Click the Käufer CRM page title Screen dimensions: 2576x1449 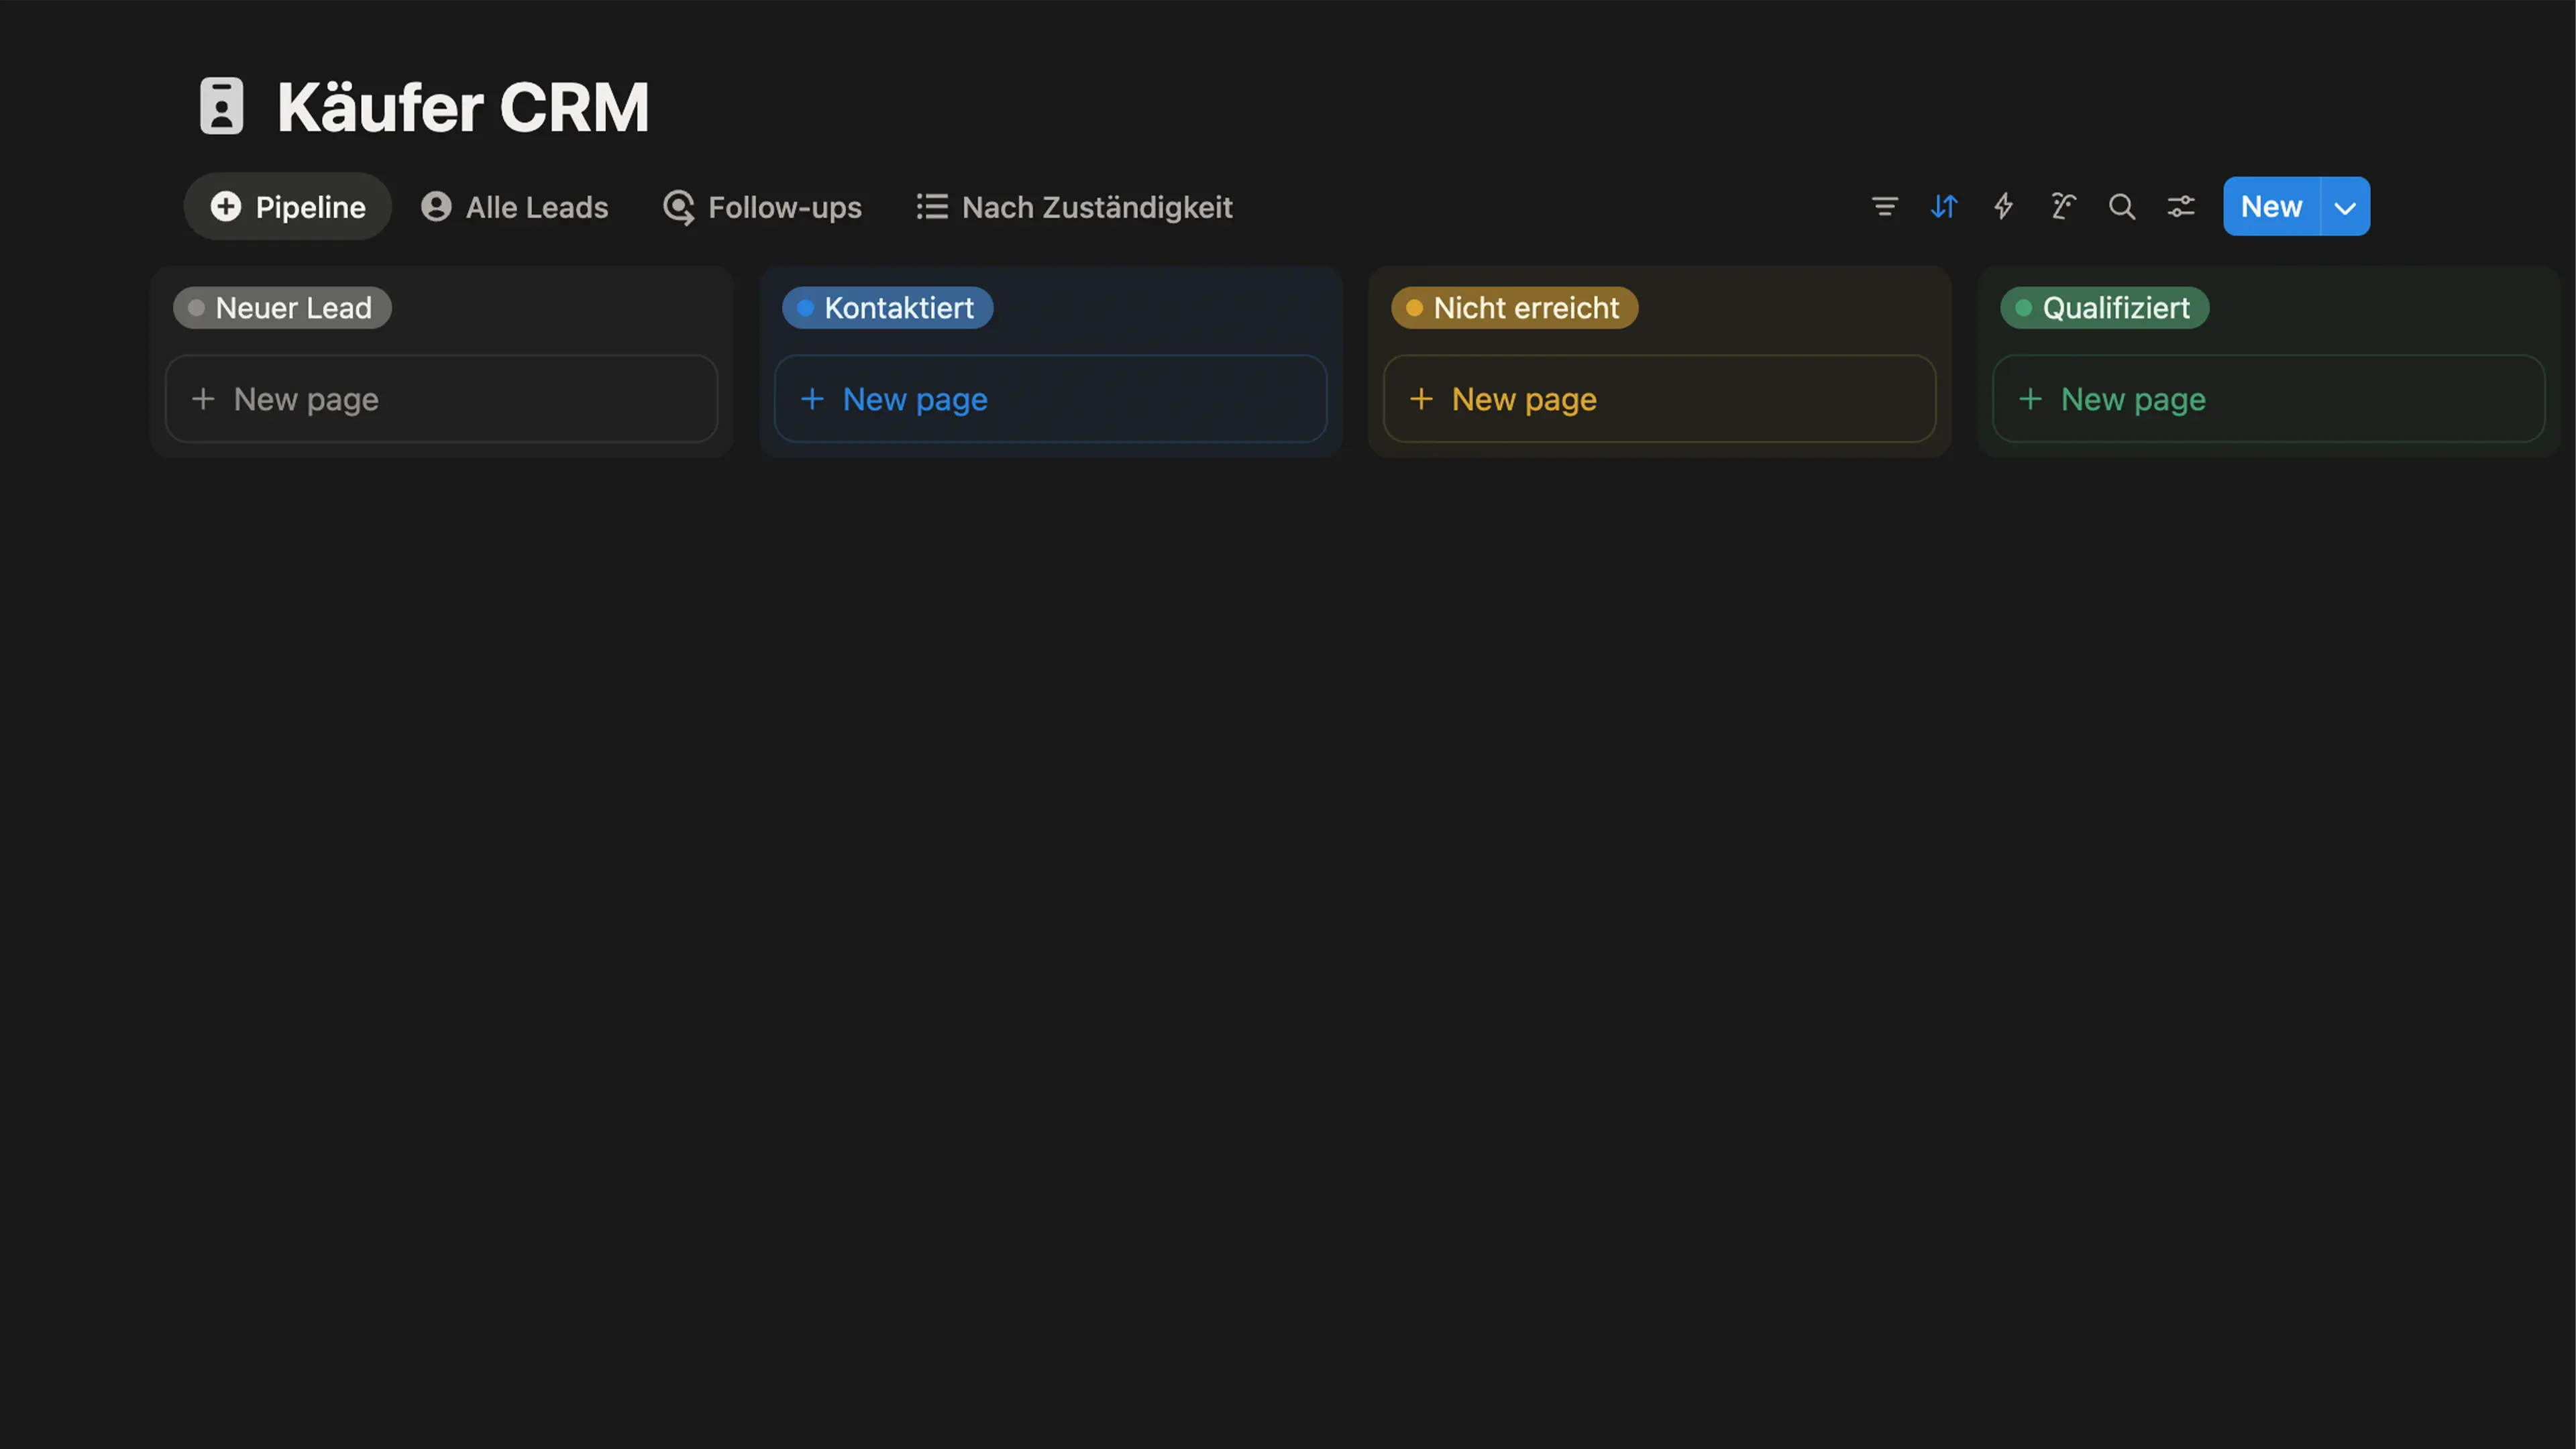(463, 105)
